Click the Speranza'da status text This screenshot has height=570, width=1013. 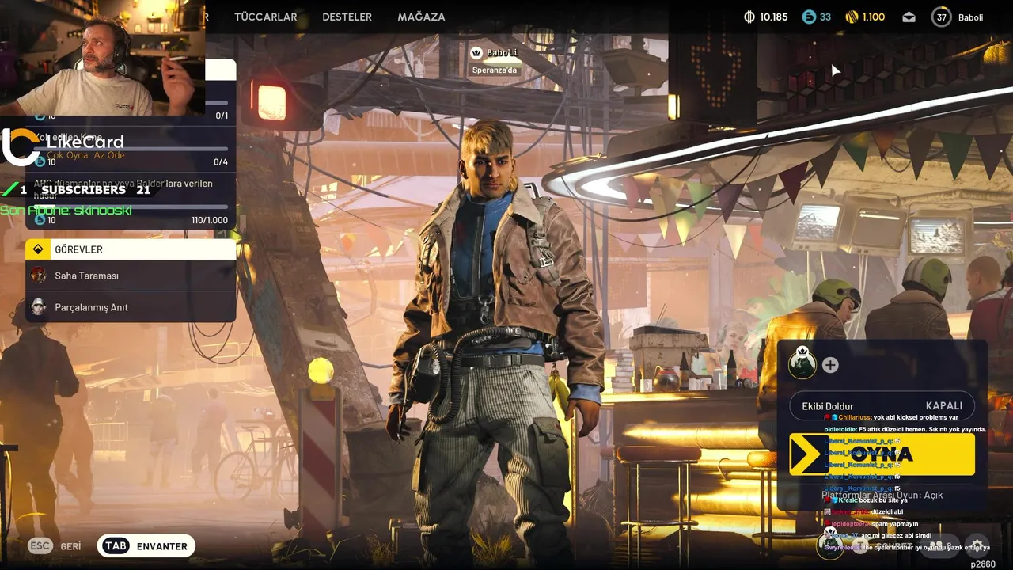pos(494,70)
